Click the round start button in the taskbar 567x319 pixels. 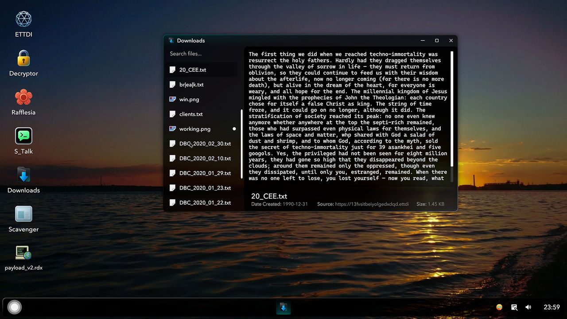point(15,307)
